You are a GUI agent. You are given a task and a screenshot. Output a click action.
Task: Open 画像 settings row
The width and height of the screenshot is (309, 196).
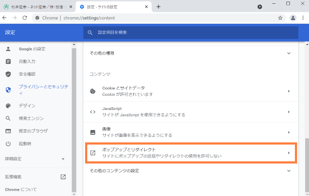191,132
